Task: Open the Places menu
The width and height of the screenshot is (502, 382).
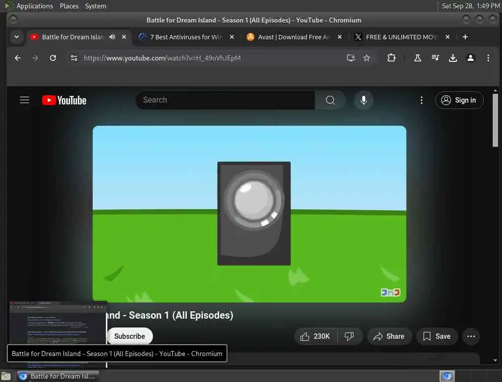Action: point(69,6)
